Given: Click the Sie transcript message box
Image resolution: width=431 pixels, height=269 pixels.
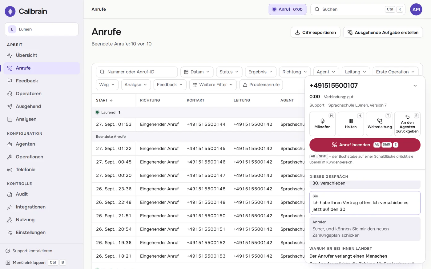Looking at the screenshot, I should [365, 203].
